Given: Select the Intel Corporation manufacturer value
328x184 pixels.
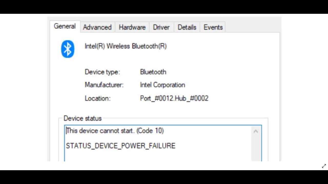Looking at the screenshot, I should [x=162, y=85].
